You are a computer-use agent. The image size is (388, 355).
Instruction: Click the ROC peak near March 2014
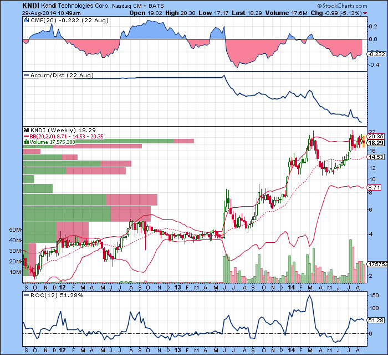pos(309,296)
